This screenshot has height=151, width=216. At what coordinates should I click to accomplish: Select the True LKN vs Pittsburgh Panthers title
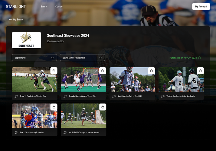point(32,133)
